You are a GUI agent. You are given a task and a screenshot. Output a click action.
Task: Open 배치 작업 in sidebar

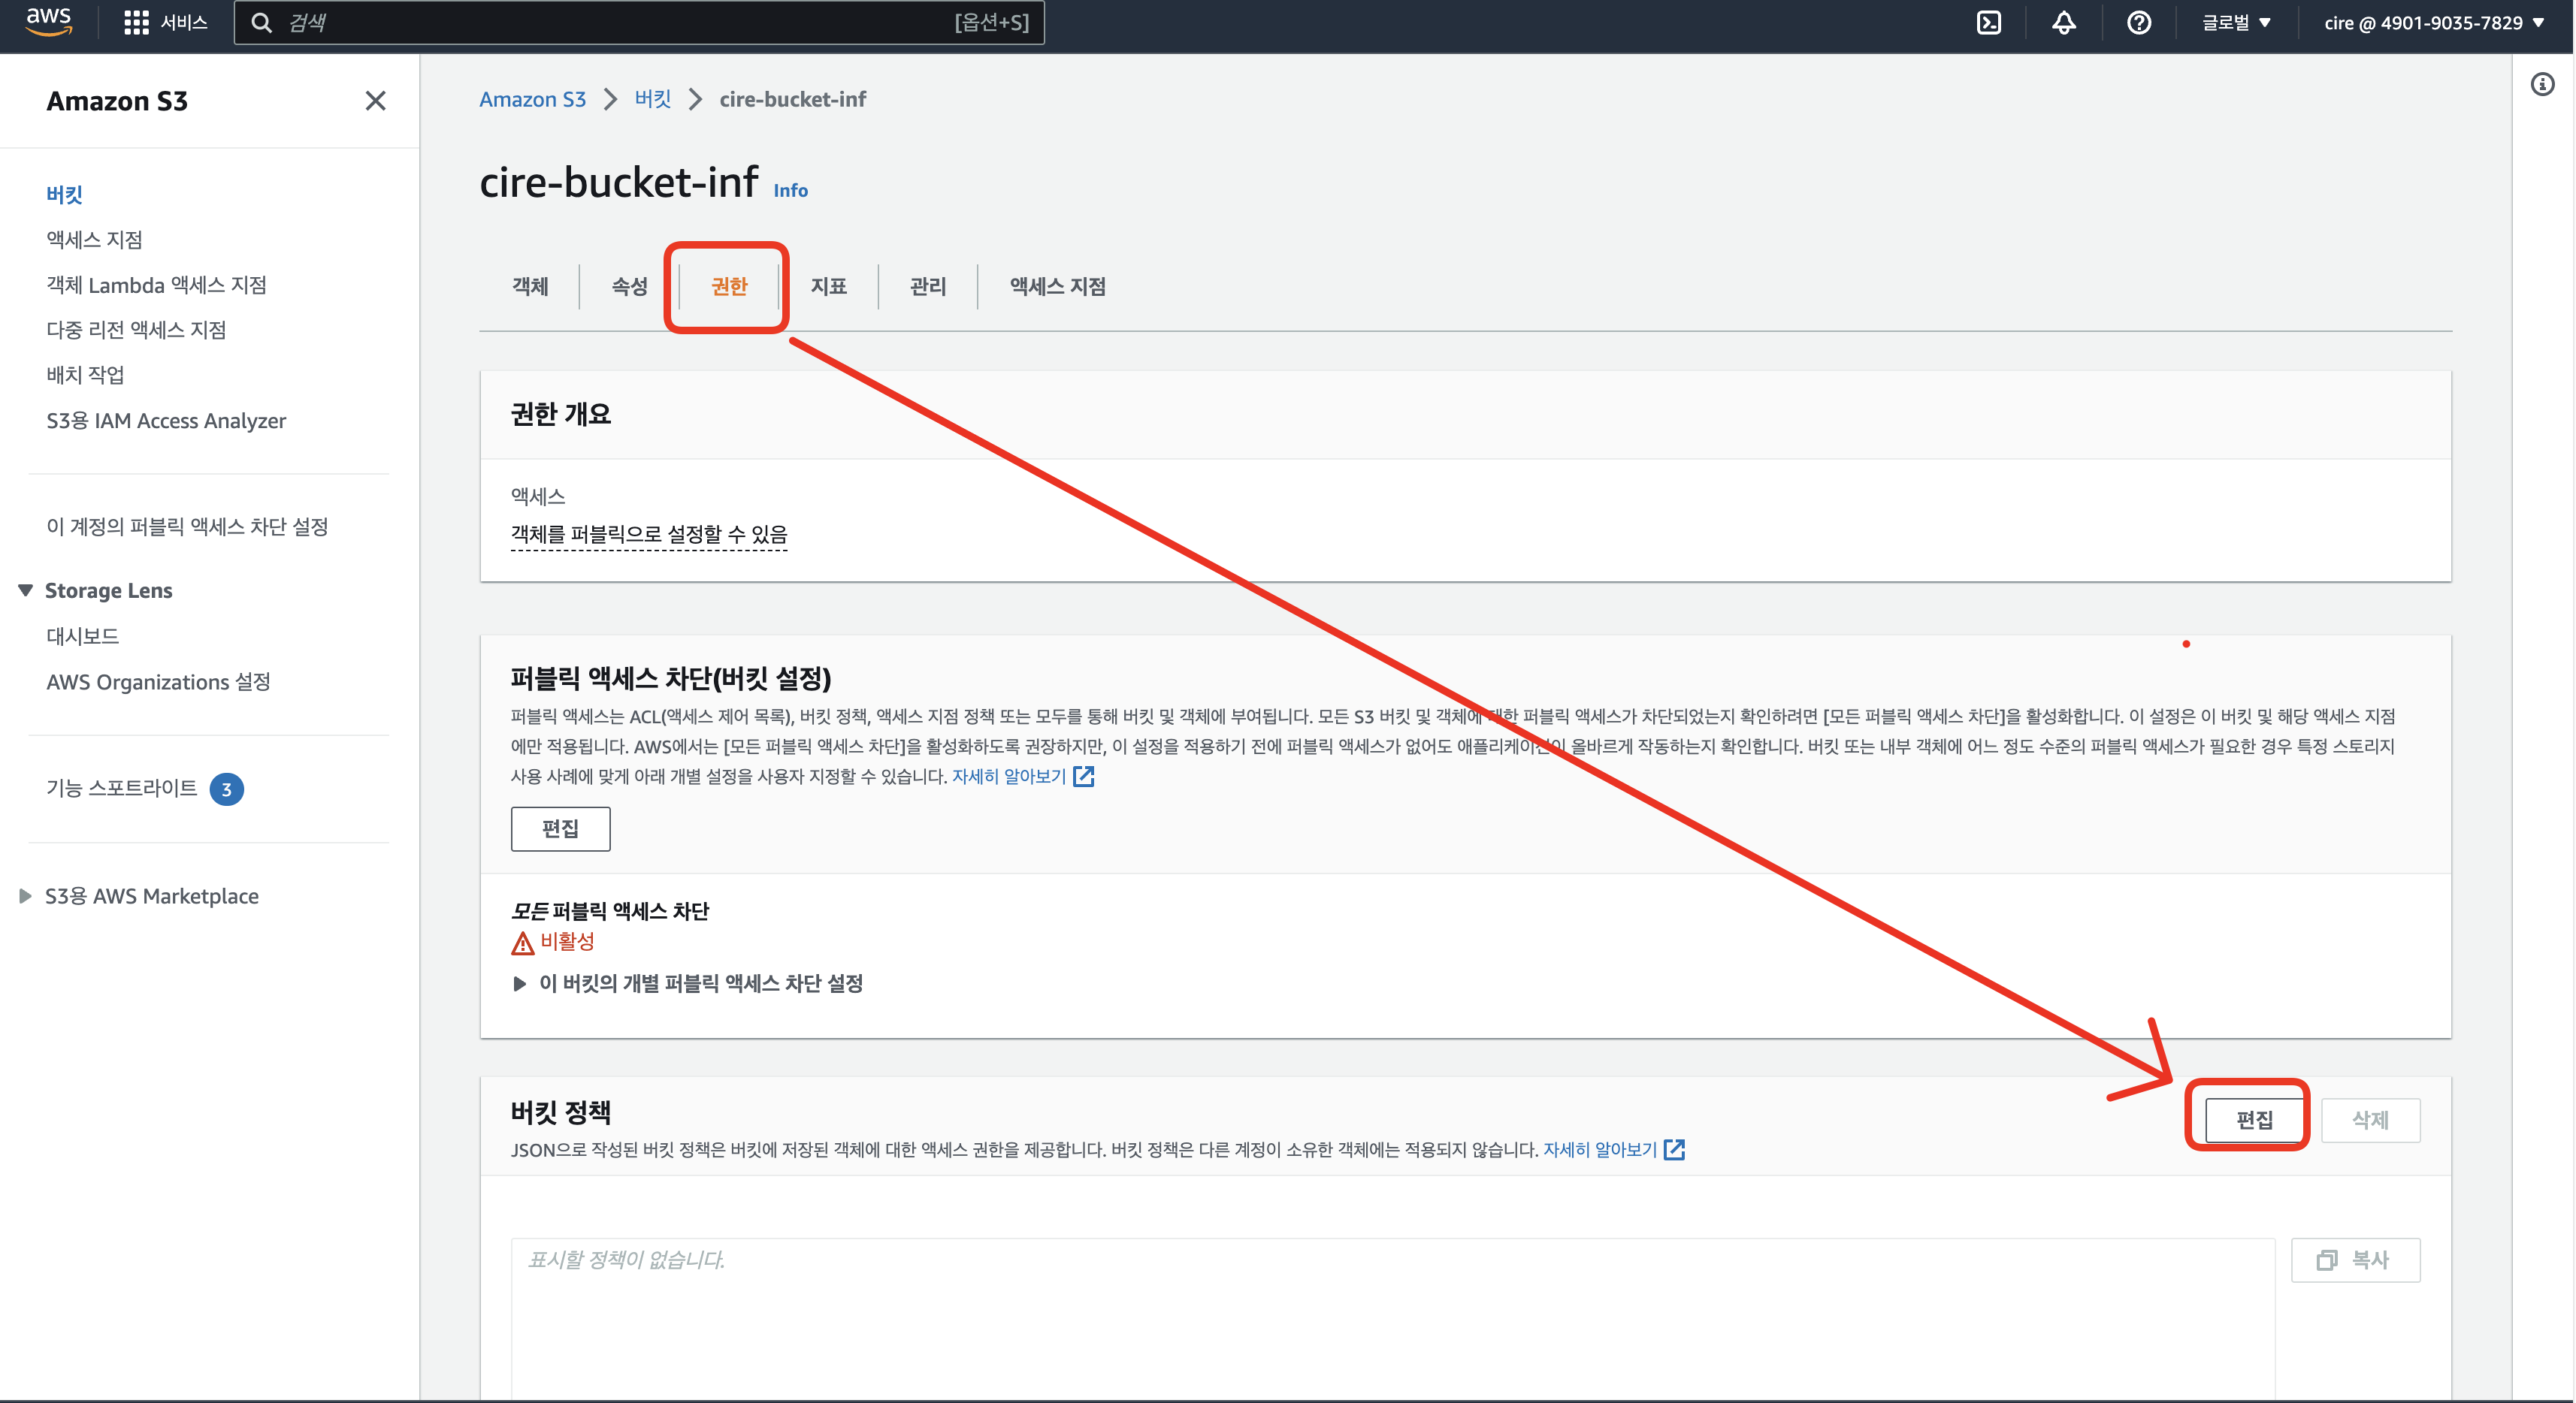(x=85, y=375)
